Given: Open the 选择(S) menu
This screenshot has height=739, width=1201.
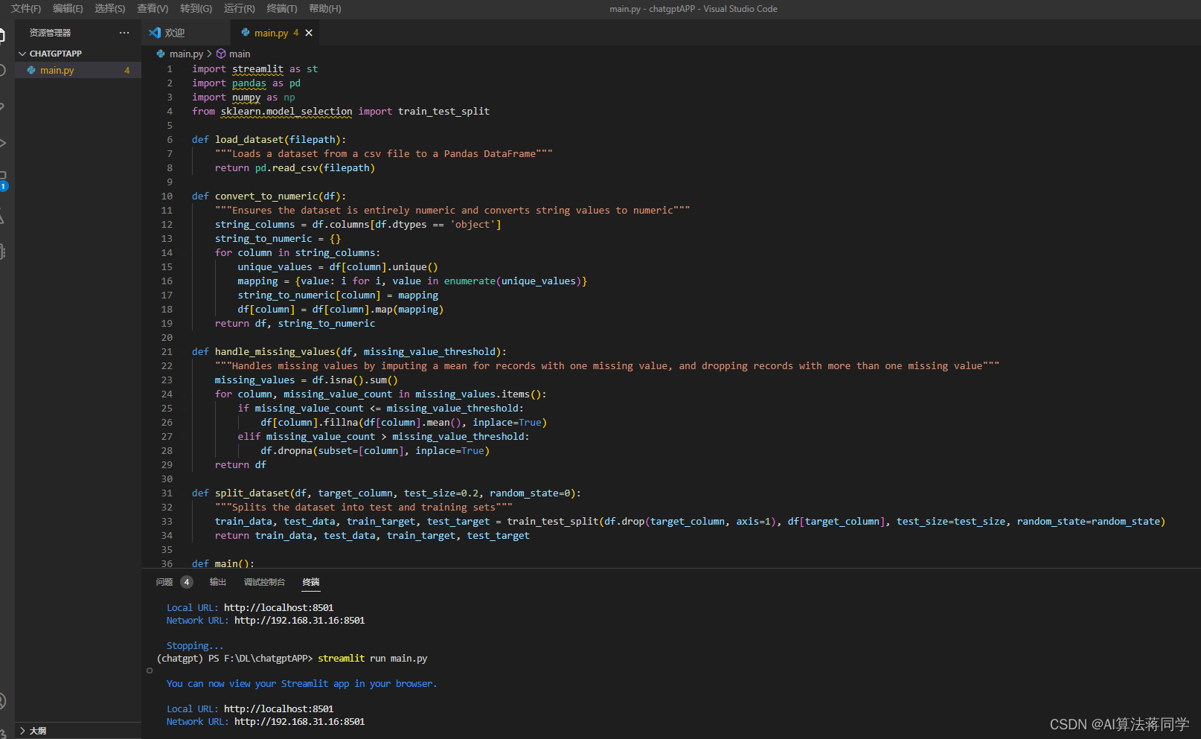Looking at the screenshot, I should (110, 9).
